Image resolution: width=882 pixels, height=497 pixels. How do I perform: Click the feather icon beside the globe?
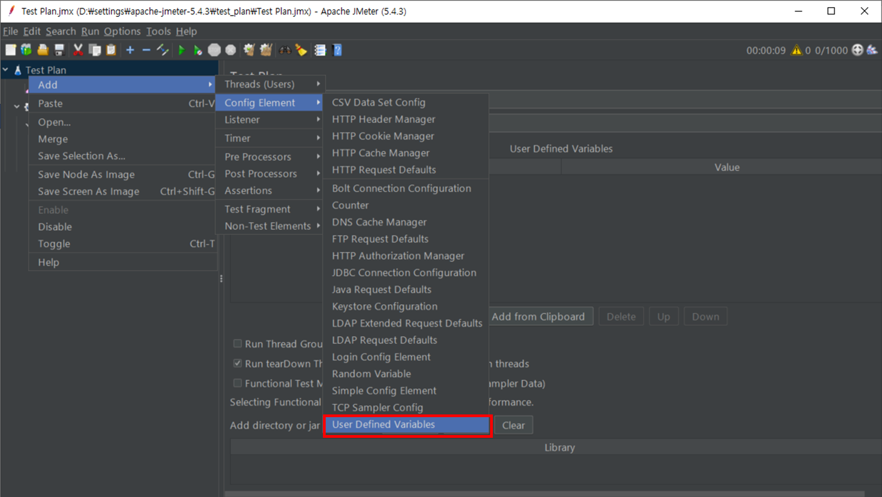click(x=872, y=50)
